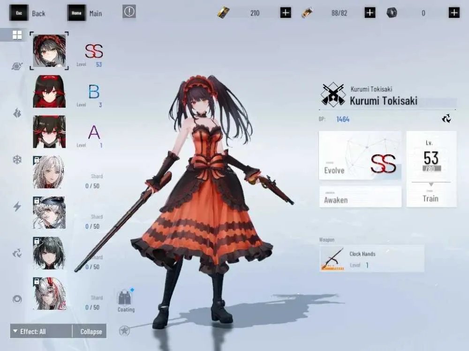Add more of the hex nut currency
This screenshot has width=469, height=351.
tap(454, 13)
